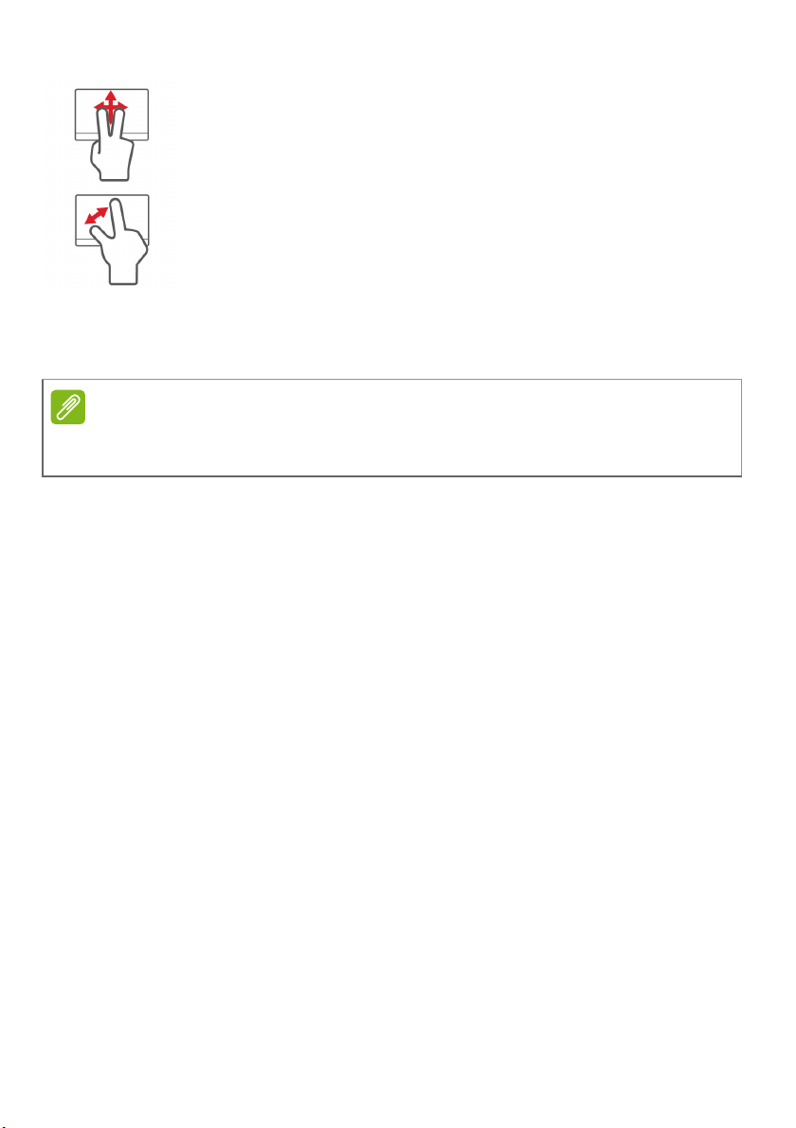The width and height of the screenshot is (796, 1128).
Task: Click the top-right corner of upper touchpad outline
Action: (148, 90)
